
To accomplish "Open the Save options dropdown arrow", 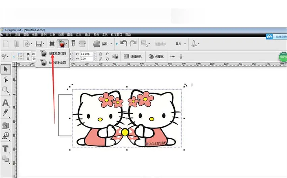I will coord(43,44).
